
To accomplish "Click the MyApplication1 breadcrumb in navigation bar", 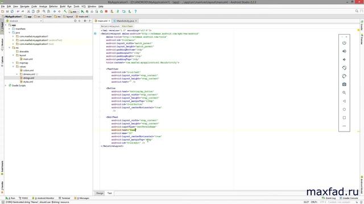I will tap(12, 16).
